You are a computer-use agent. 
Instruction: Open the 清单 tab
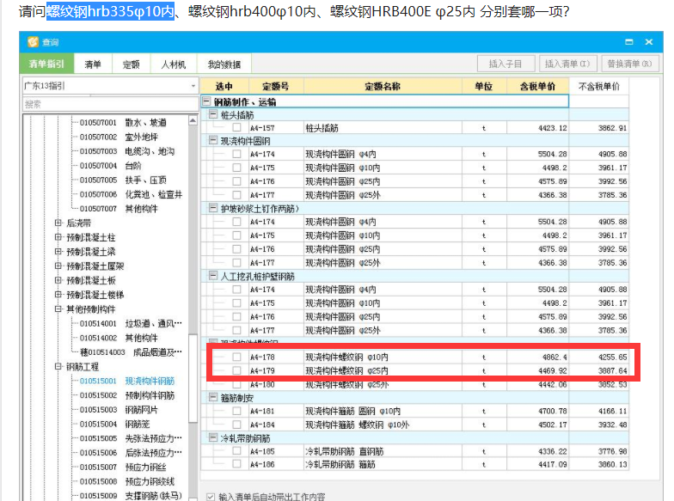pos(93,64)
